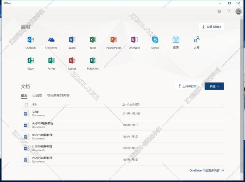Open the Word app icon
The image size is (245, 182).
[72, 43]
